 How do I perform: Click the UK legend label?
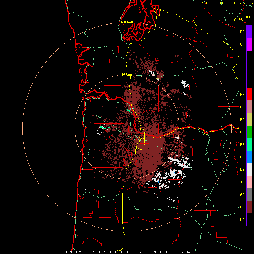(x=242, y=44)
